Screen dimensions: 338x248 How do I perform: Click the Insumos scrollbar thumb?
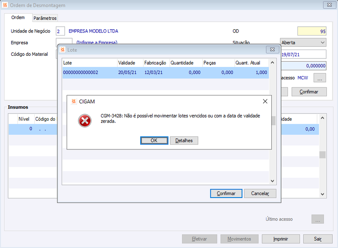click(323, 155)
